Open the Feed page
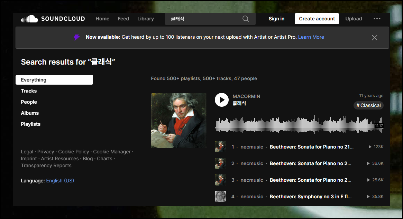The width and height of the screenshot is (403, 219). (x=123, y=19)
